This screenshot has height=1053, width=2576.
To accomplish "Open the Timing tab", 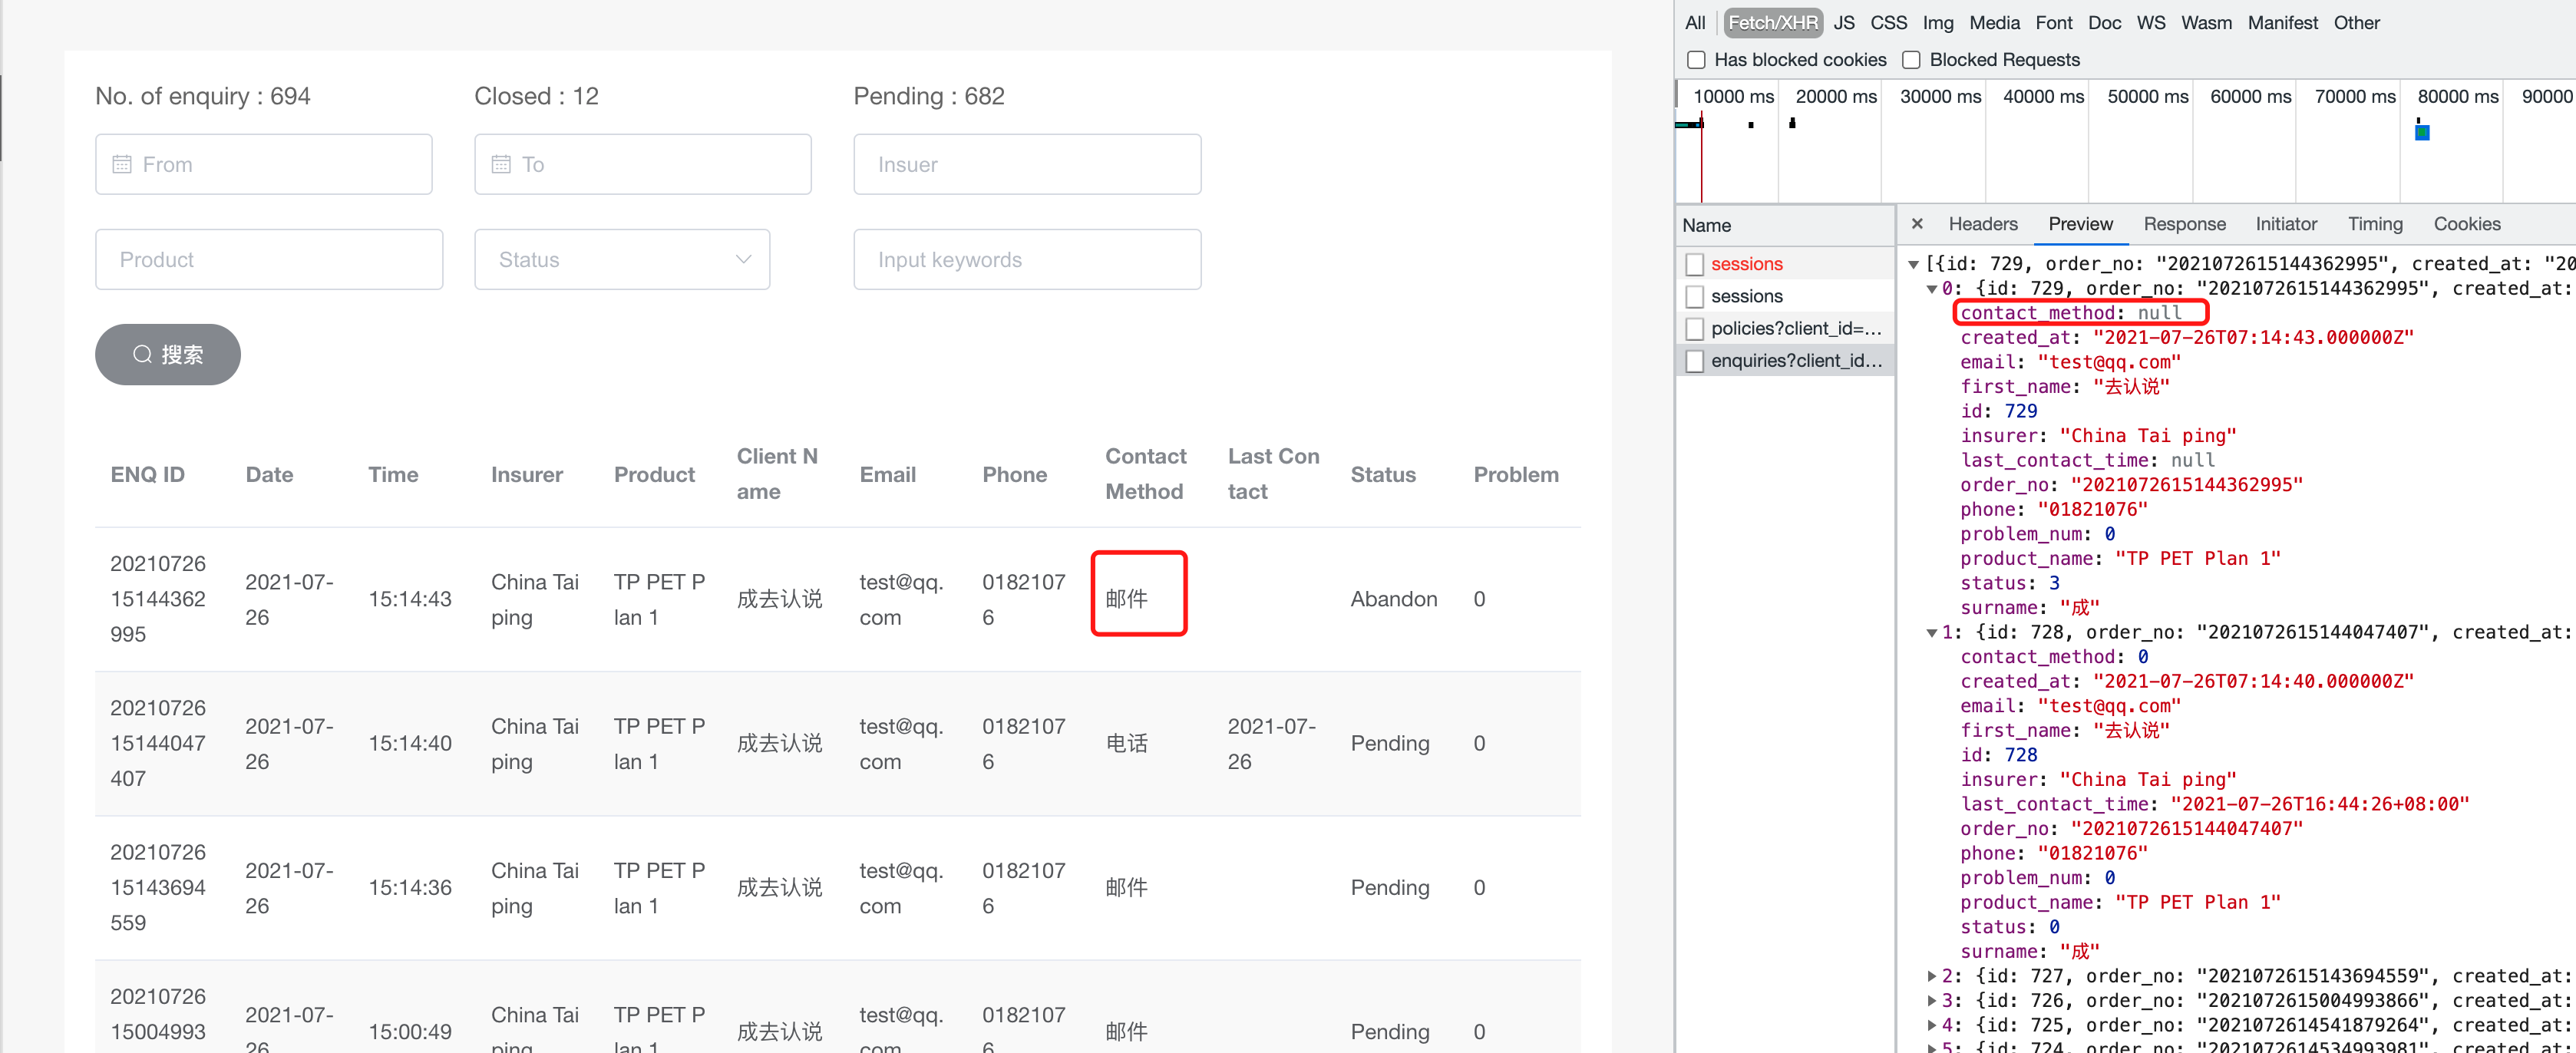I will [2375, 224].
